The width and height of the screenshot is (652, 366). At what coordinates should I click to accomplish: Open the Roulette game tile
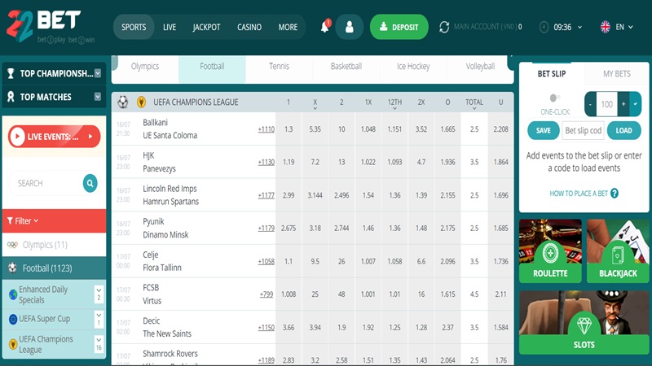pos(550,251)
